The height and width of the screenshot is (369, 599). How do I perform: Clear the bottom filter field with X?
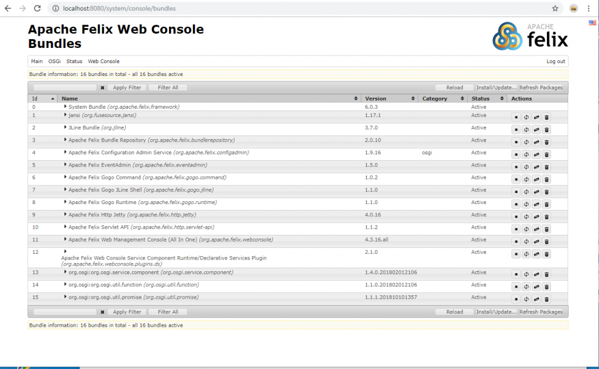pos(102,312)
